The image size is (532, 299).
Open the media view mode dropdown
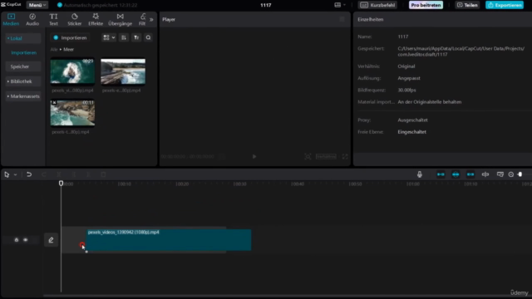click(x=109, y=37)
